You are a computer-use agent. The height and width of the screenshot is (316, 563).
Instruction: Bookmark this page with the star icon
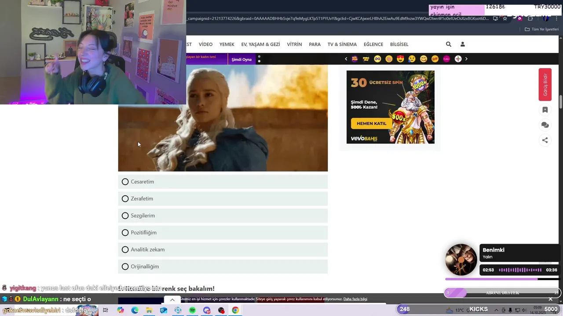[x=505, y=18]
